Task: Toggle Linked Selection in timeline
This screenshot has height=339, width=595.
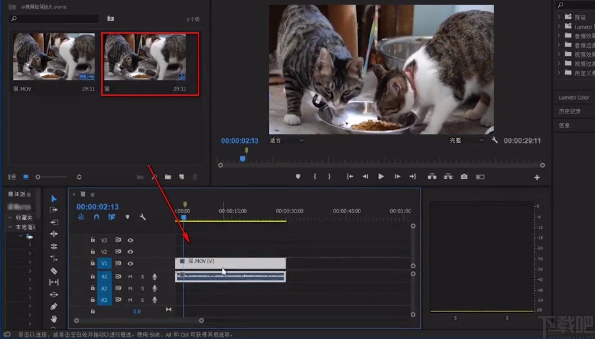Action: tap(112, 217)
